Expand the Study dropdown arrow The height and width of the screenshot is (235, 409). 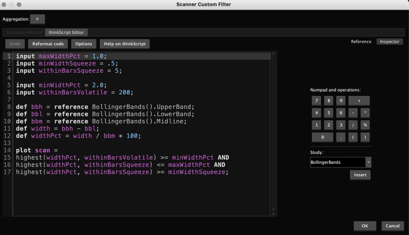(369, 162)
